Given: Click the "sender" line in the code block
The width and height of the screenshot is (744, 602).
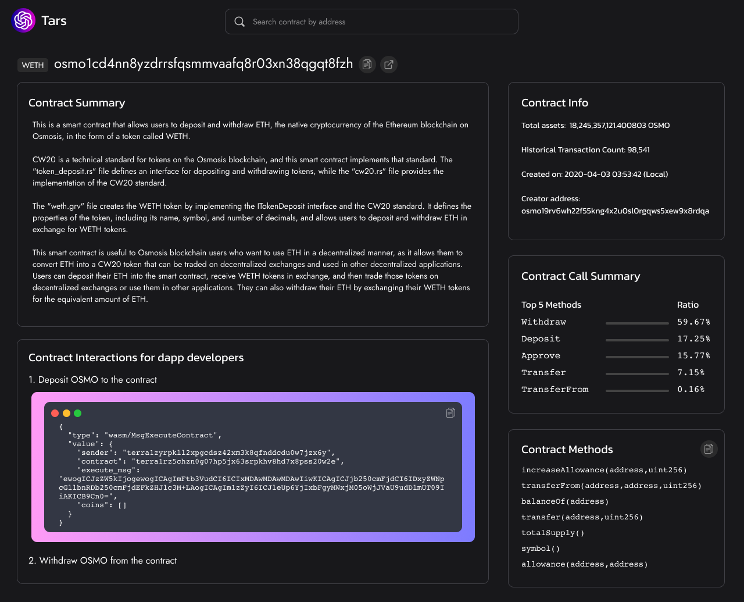Looking at the screenshot, I should point(206,453).
